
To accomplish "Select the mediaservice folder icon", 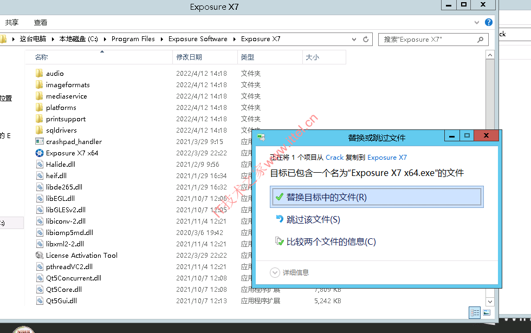I will pos(39,96).
